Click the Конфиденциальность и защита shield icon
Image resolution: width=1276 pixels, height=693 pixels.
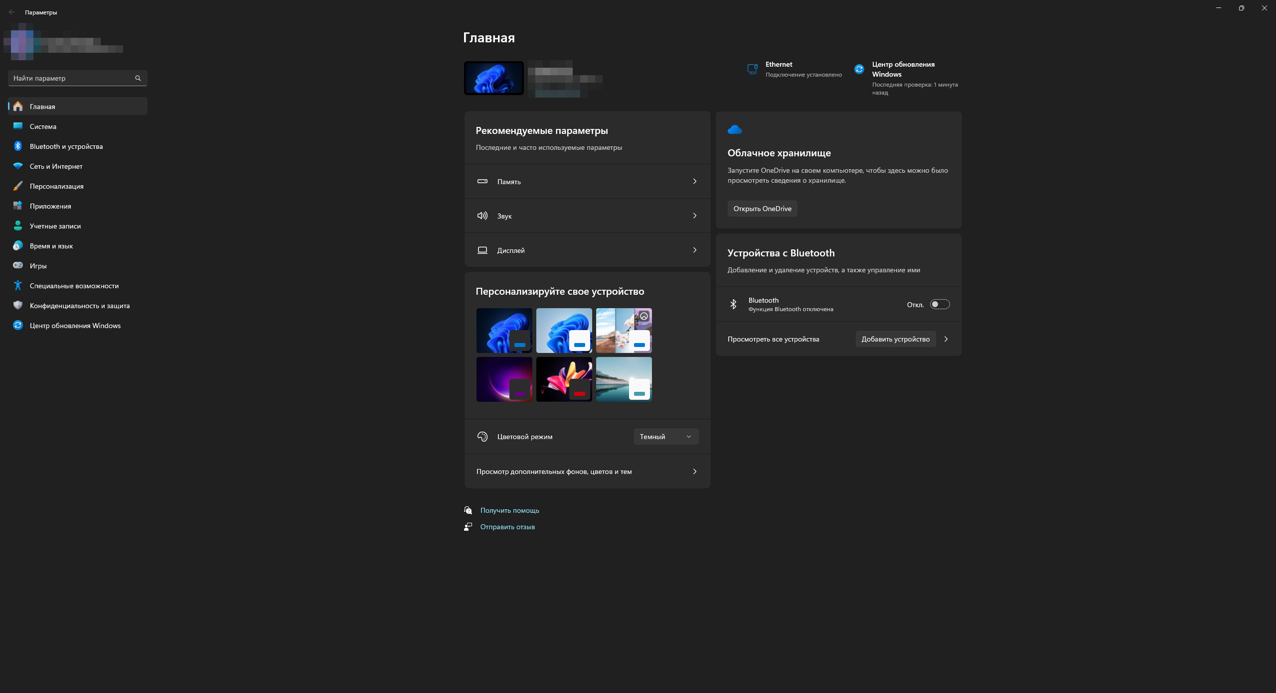(18, 306)
